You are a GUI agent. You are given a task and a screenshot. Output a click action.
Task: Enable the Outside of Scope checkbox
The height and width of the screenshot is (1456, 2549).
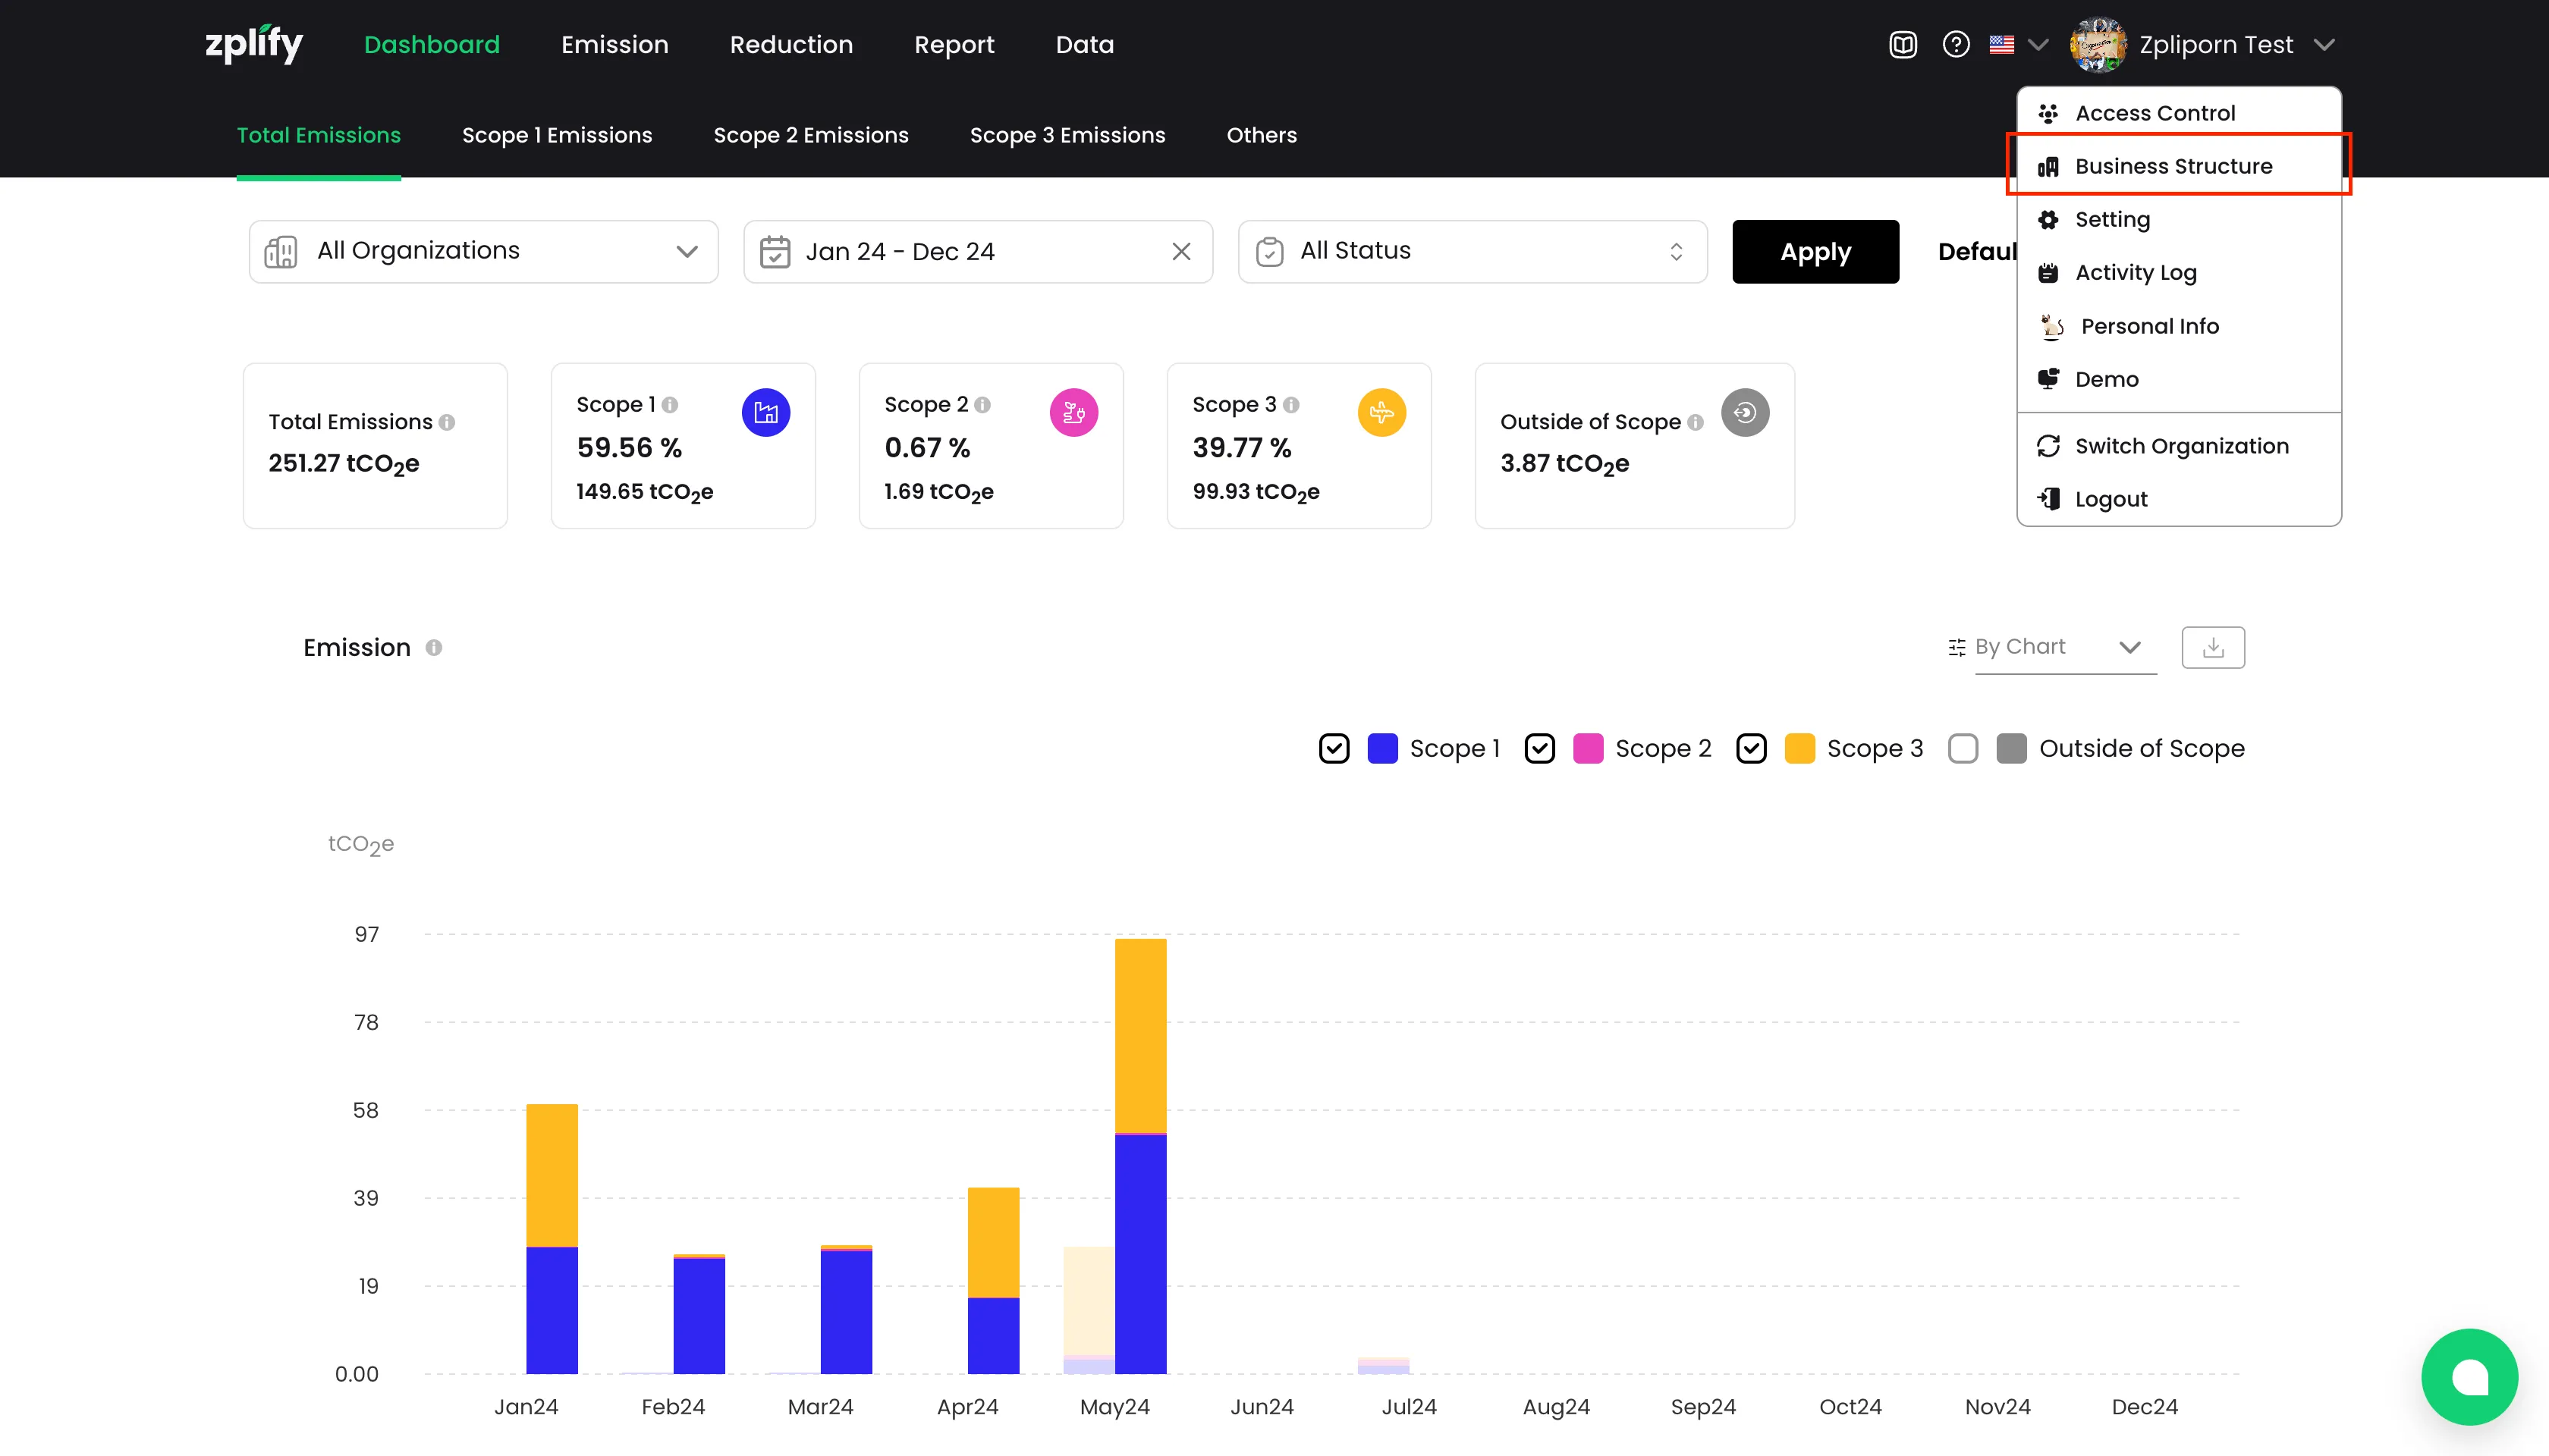pyautogui.click(x=1963, y=748)
